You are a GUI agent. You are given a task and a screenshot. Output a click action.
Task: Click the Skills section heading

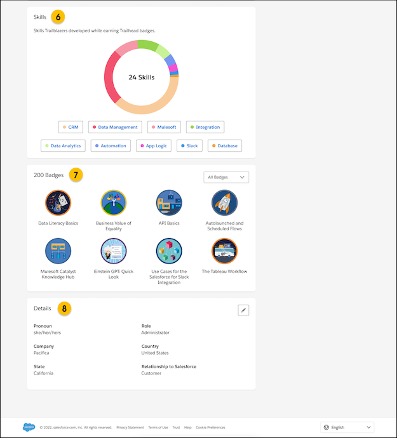coord(40,17)
